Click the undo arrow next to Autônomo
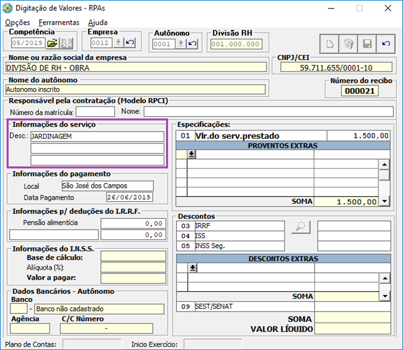Image resolution: width=403 pixels, height=350 pixels. pyautogui.click(x=191, y=44)
